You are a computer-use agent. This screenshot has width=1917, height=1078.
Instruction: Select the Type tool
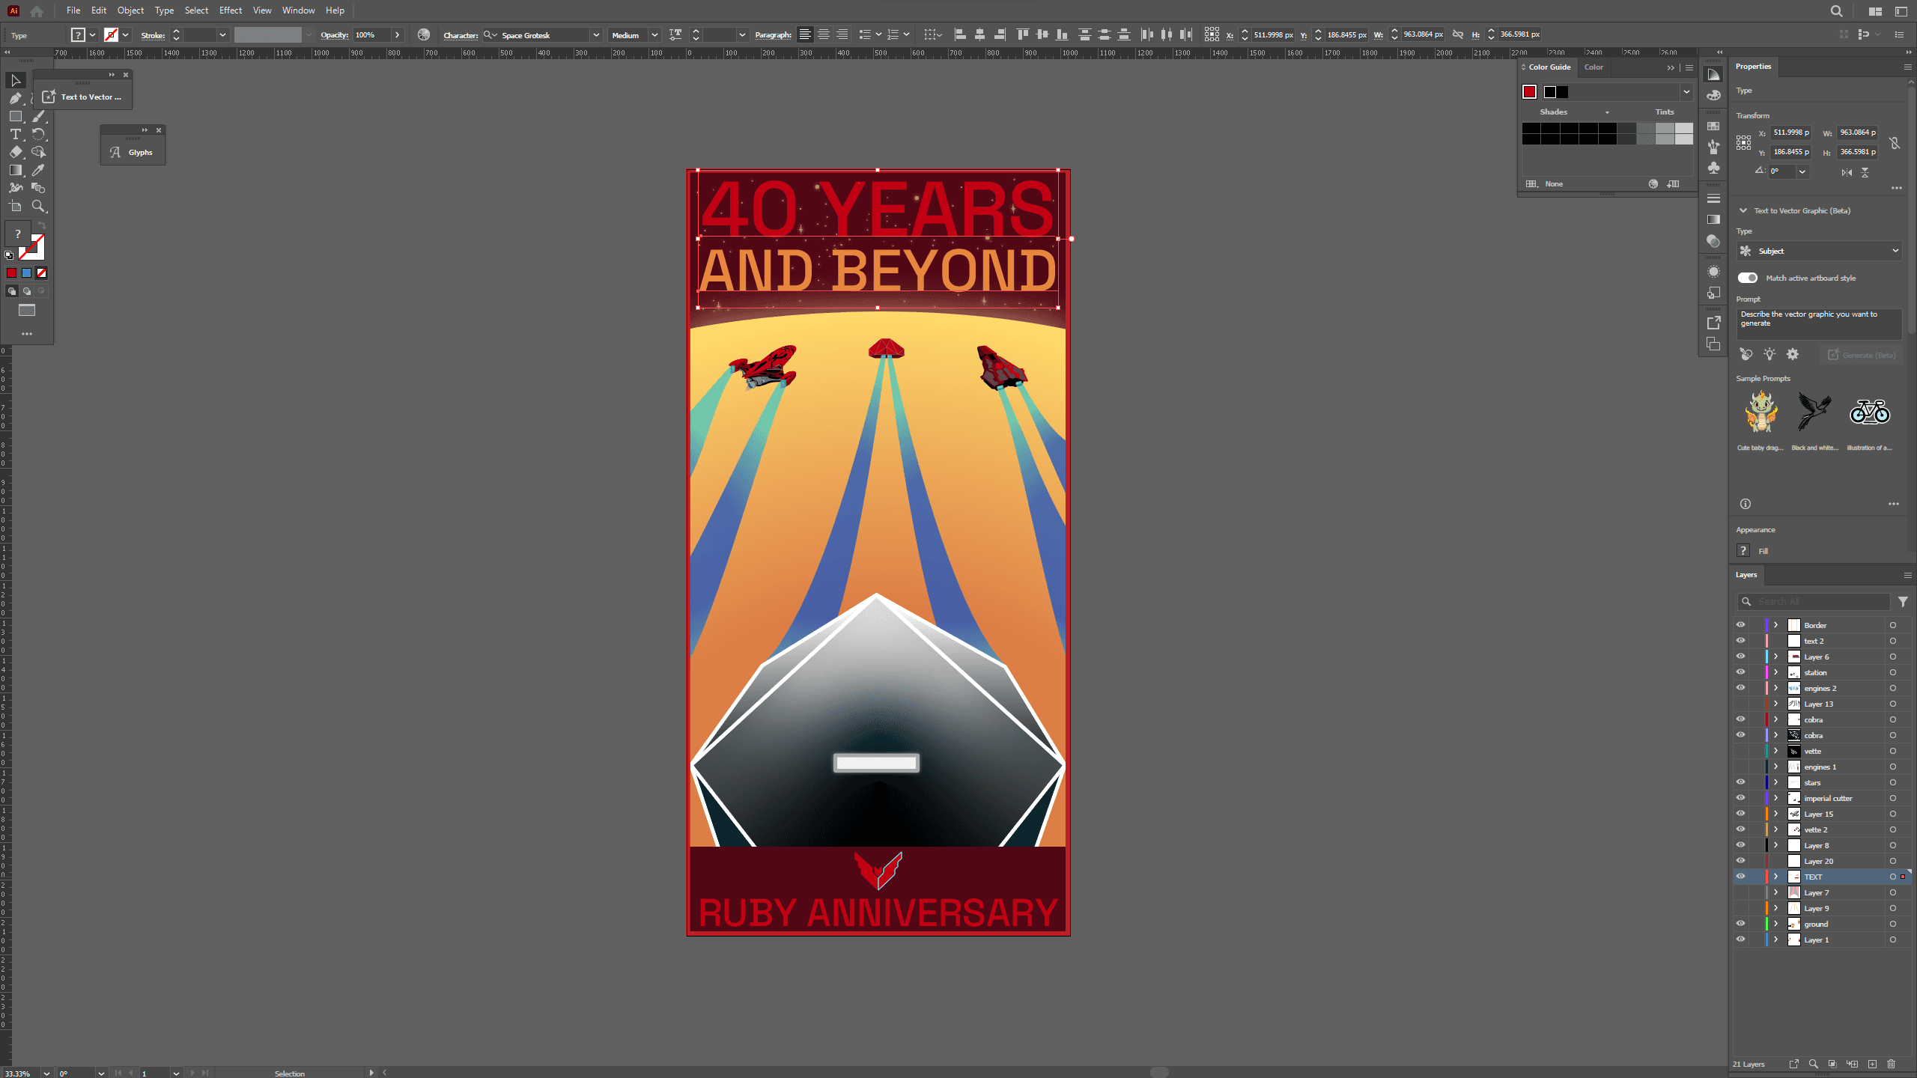(x=15, y=134)
